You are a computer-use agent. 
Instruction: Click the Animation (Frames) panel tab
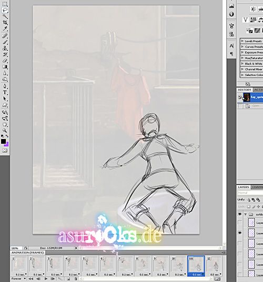(28, 253)
